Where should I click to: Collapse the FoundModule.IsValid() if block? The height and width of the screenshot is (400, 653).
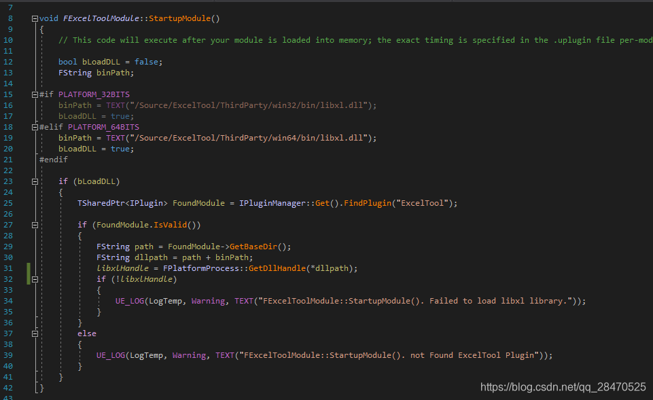coord(34,224)
